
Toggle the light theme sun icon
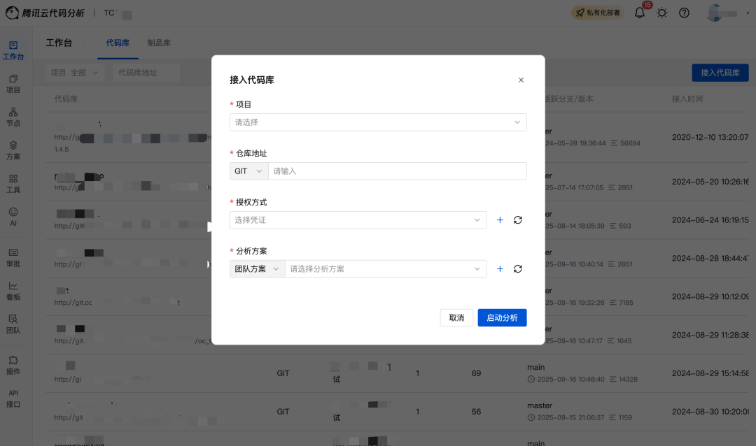pyautogui.click(x=662, y=13)
